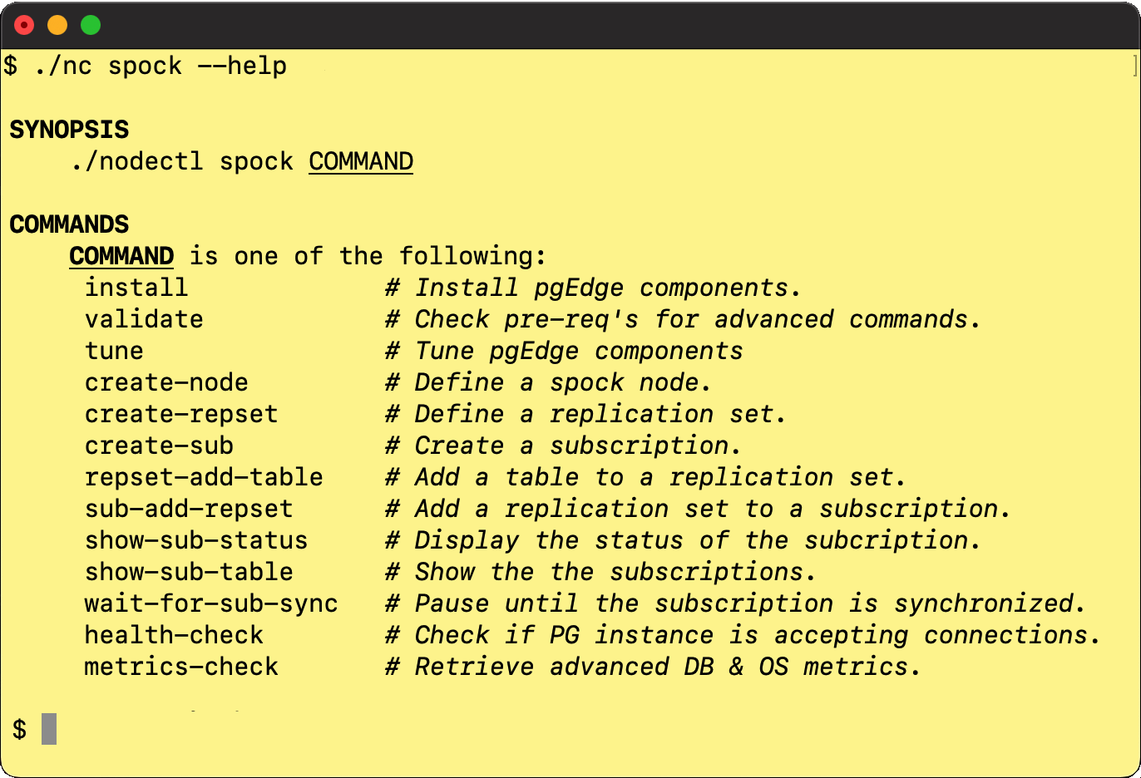Click the terminal cursor block at prompt
This screenshot has width=1141, height=778.
49,729
